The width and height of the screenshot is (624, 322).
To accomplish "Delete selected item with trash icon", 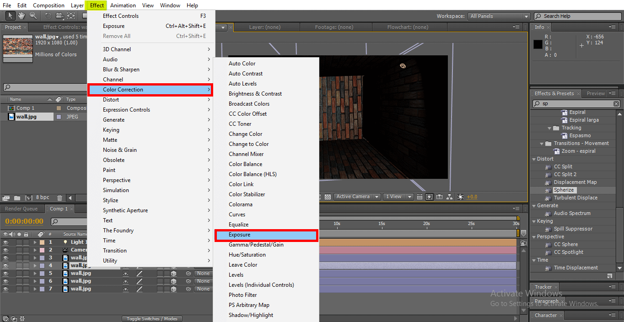I will (x=60, y=198).
